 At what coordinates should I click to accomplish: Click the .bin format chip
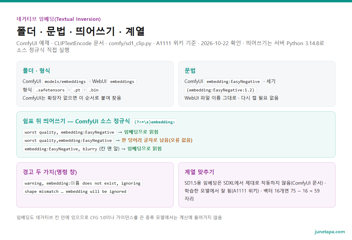coord(94,90)
